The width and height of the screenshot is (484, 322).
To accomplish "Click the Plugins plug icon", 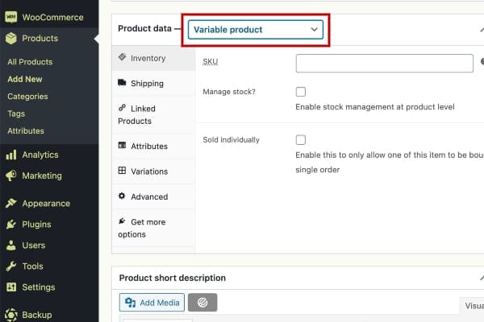I will (10, 225).
